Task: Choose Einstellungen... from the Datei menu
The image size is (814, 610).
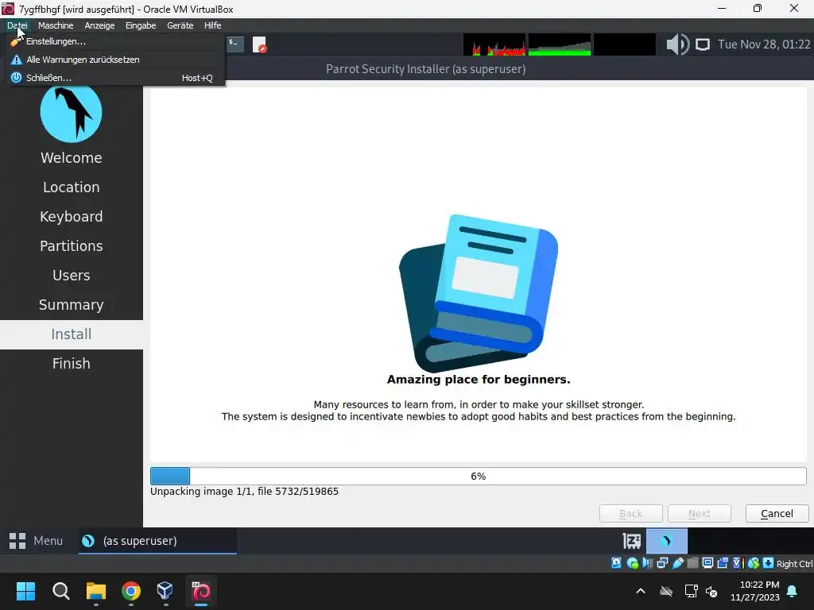Action: (x=115, y=41)
